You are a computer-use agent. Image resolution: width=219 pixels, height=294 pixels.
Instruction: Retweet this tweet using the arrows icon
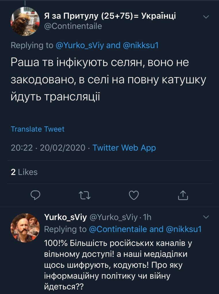pos(84,195)
